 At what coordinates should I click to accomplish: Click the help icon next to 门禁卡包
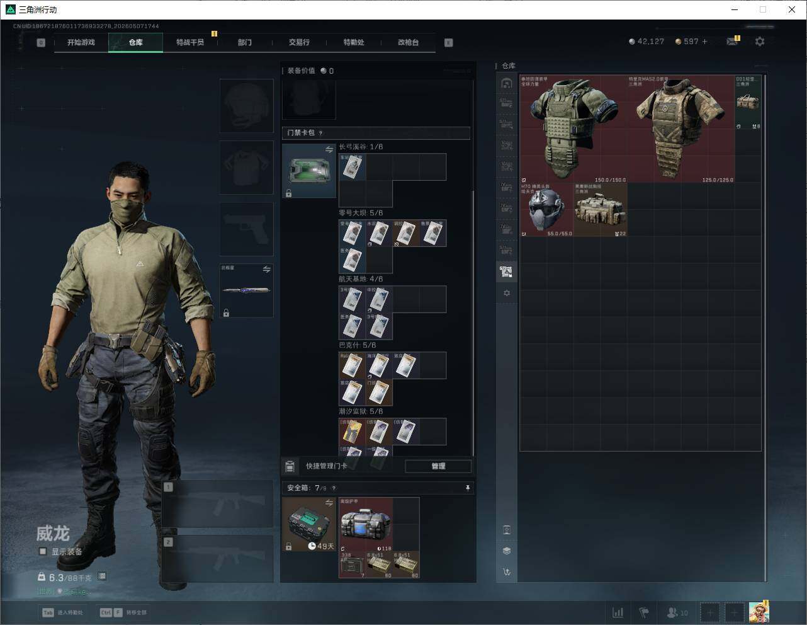(321, 133)
